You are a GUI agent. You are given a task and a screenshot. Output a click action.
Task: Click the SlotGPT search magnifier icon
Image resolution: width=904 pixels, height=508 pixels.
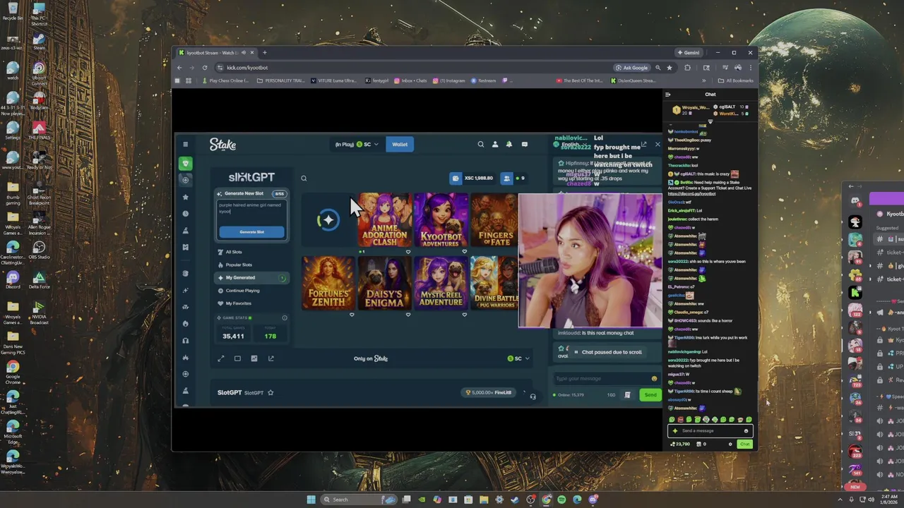(x=304, y=178)
